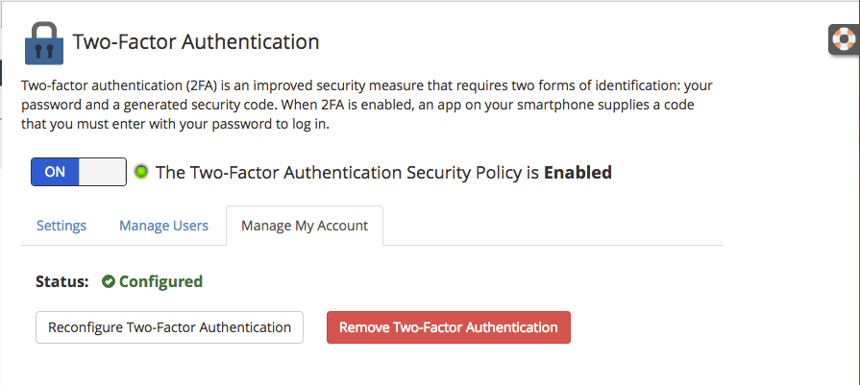Click the red Remove Two-Factor Authentication button
This screenshot has width=860, height=385.
click(449, 327)
